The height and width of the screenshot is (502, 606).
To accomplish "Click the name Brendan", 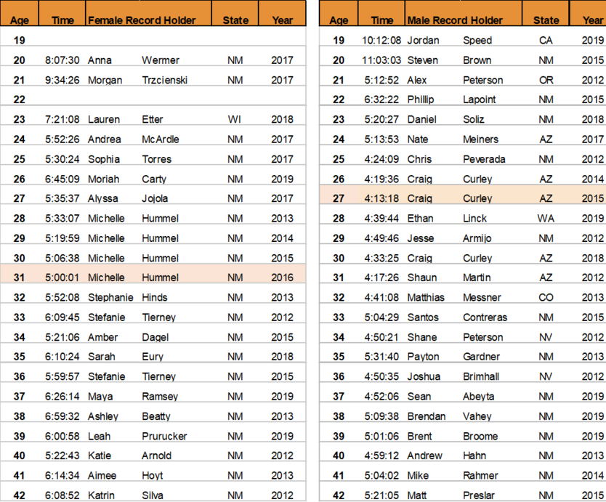I will click(x=427, y=416).
